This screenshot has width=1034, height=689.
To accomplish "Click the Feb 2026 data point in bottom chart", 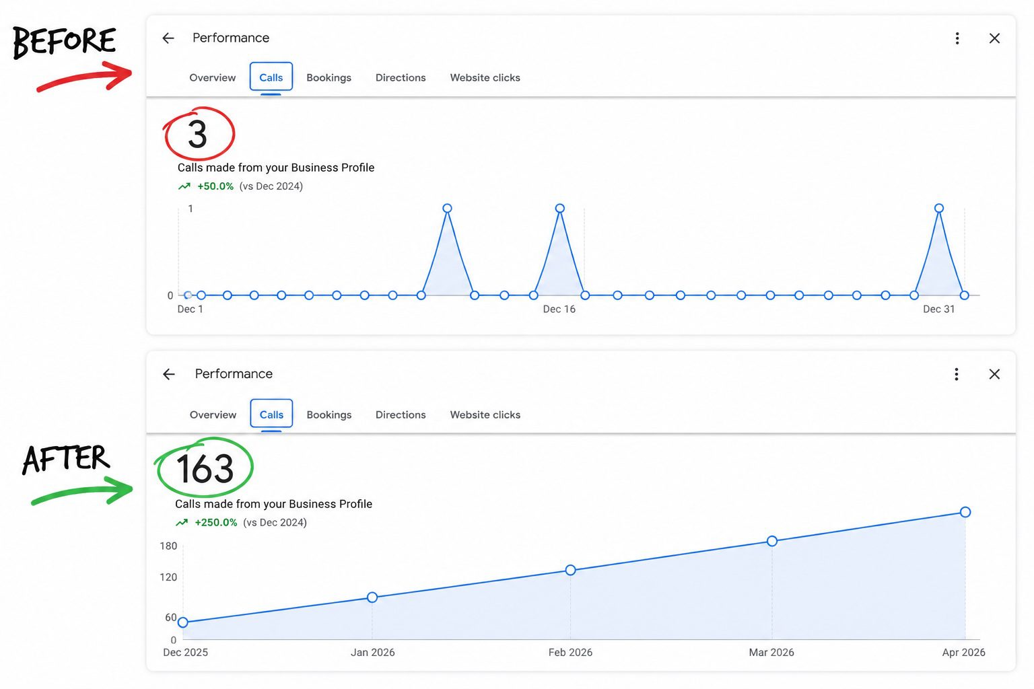I will coord(570,570).
